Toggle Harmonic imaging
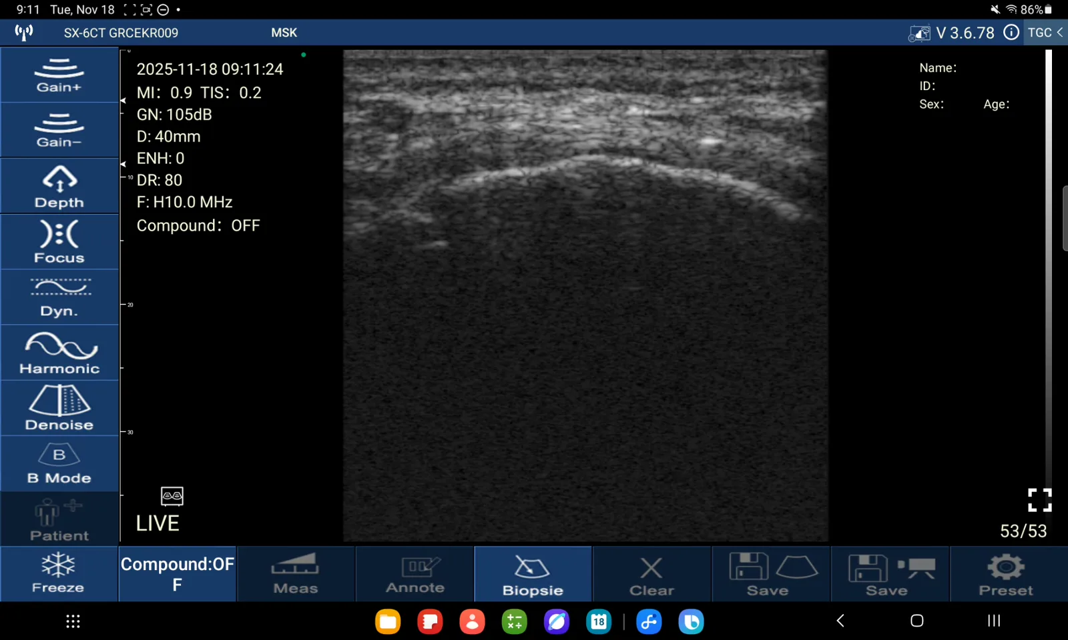The width and height of the screenshot is (1068, 640). click(x=59, y=353)
